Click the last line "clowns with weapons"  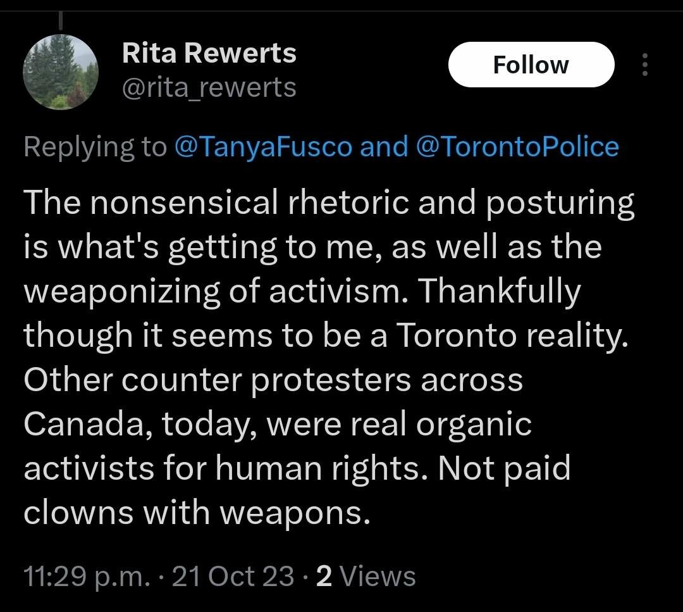point(196,513)
